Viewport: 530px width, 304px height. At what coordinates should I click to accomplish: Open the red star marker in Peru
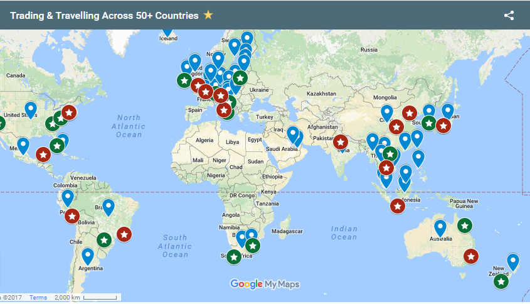[x=72, y=216]
